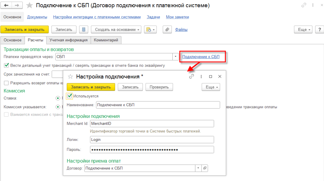324x181 pixels.
Task: Click main Записать button
Action: 64,29
